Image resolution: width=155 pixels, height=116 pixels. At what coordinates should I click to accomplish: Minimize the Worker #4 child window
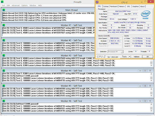point(140,71)
